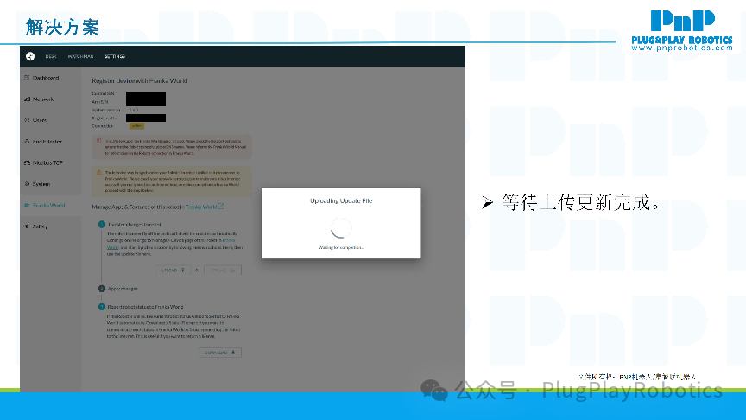
Task: Select the SETTINGS tab
Action: 115,57
